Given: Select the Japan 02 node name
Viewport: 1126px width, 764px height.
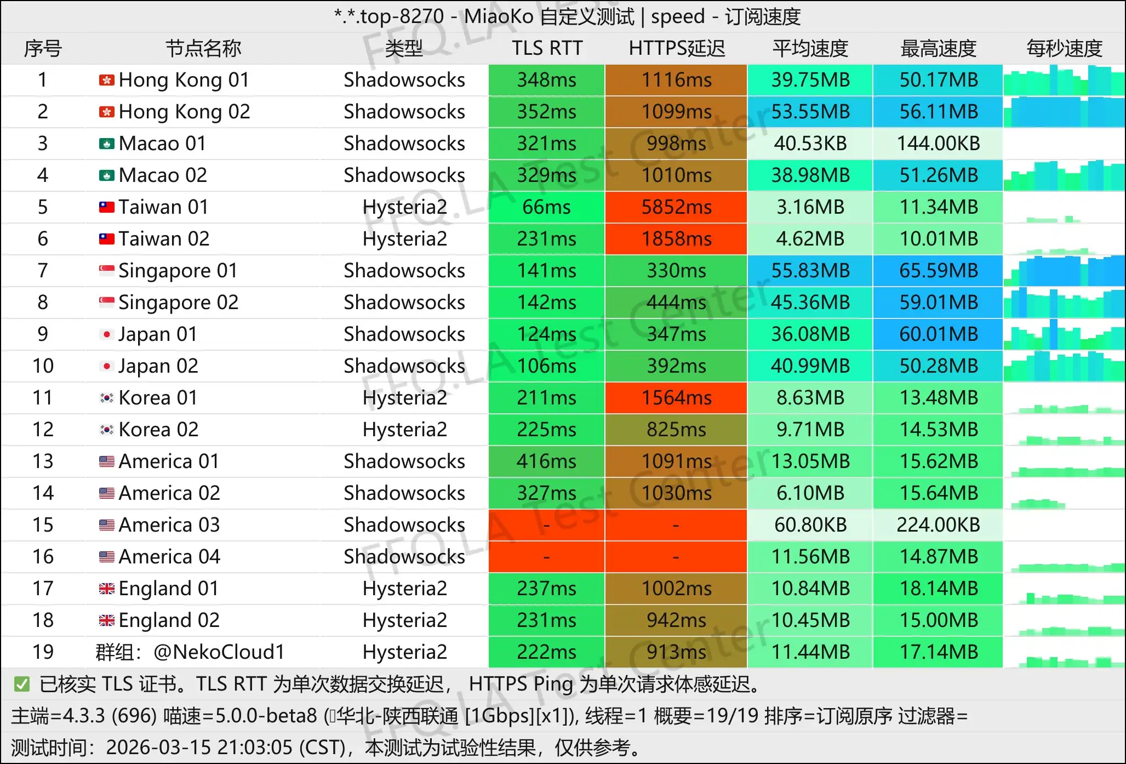Looking at the screenshot, I should click(158, 366).
